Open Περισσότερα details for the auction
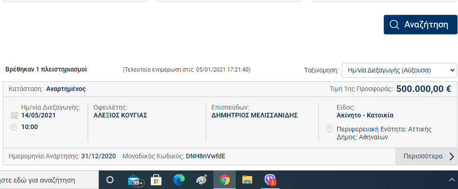The height and width of the screenshot is (189, 458). 426,156
